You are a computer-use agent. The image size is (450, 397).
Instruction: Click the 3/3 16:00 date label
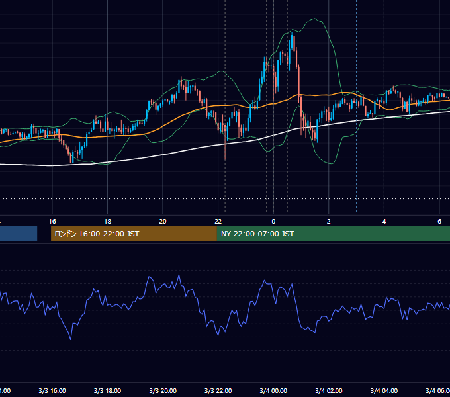pyautogui.click(x=52, y=390)
